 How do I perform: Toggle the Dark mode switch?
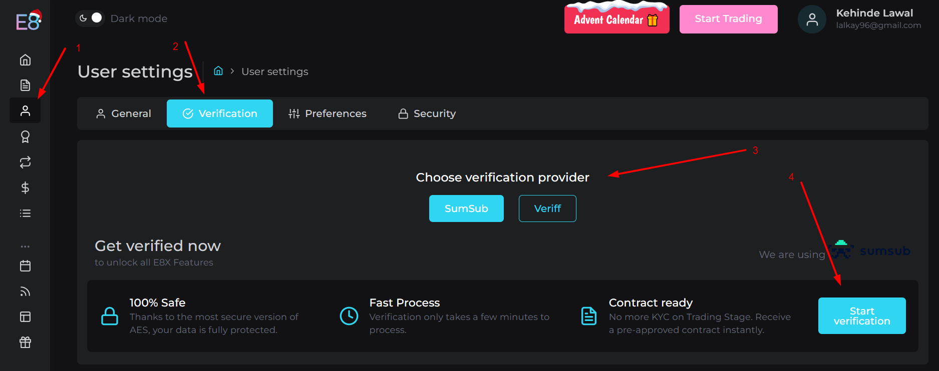pyautogui.click(x=90, y=18)
